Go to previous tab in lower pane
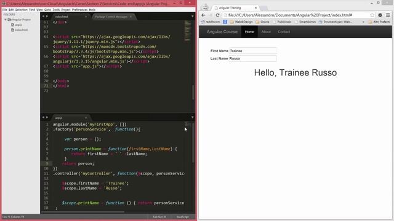This screenshot has width=394, height=221. point(43,117)
